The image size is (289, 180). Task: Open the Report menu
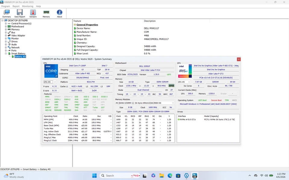click(x=16, y=6)
